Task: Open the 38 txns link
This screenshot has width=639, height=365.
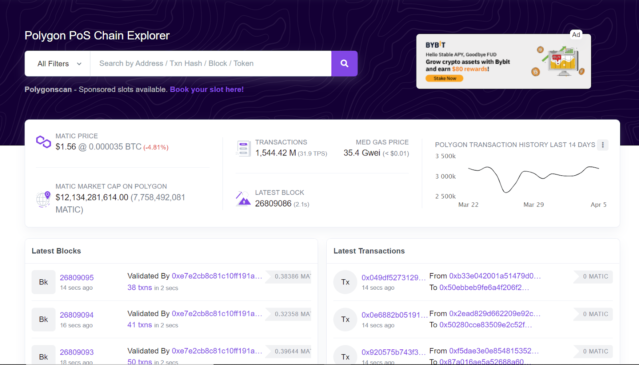Action: coord(140,287)
